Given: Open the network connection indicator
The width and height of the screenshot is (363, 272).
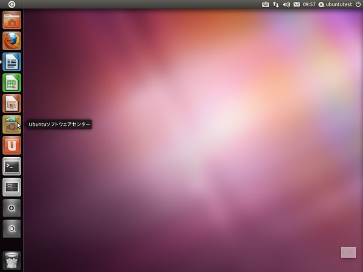Looking at the screenshot, I should tap(276, 4).
